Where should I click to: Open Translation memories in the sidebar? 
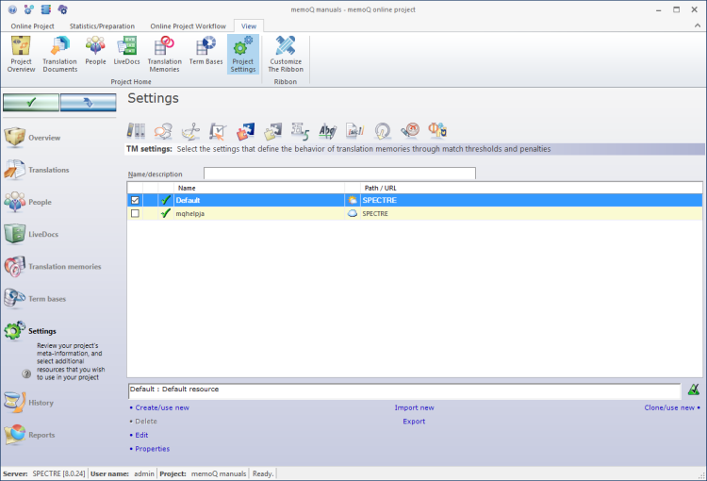point(64,267)
